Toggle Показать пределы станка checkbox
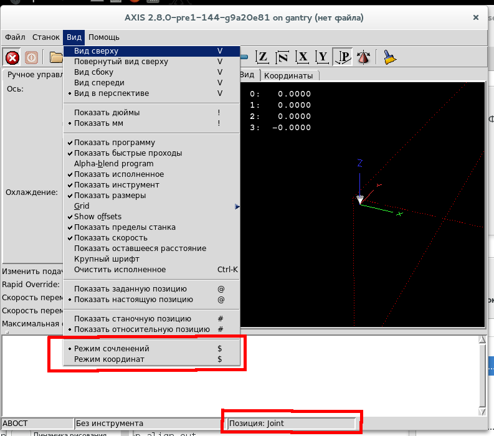 (151, 227)
